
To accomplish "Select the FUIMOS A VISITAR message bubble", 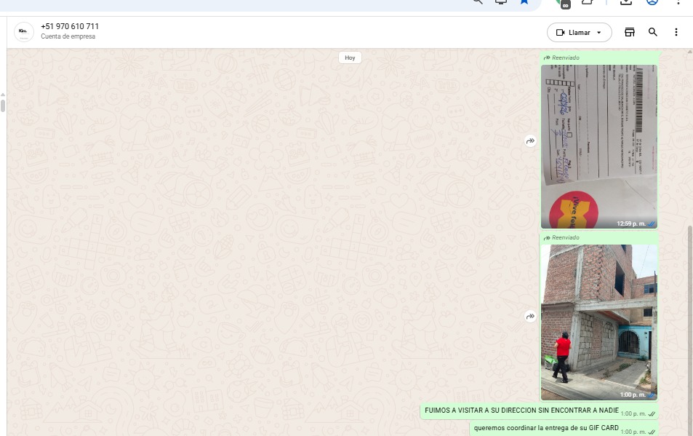I will click(521, 411).
